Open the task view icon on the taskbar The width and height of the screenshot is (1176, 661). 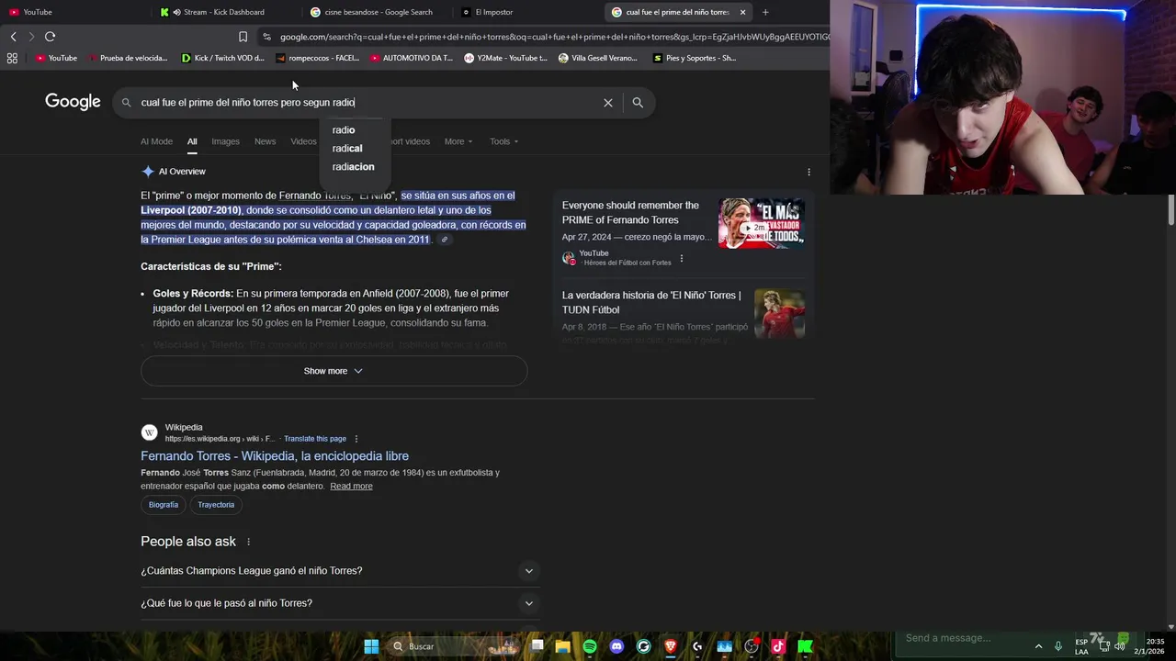coord(537,646)
